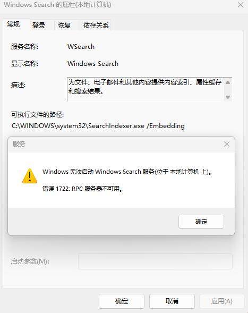Select the 恢复 tab
The width and height of the screenshot is (248, 313).
pos(64,26)
